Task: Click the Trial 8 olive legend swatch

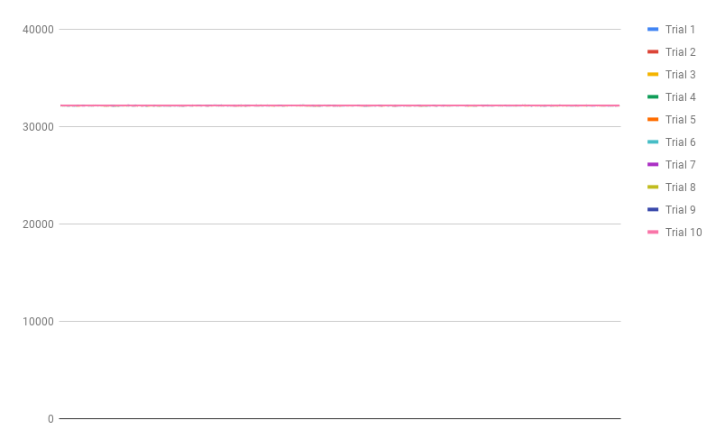Action: tap(653, 187)
